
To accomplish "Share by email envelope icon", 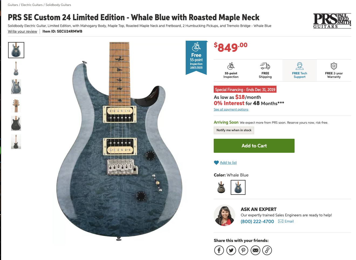I will click(x=255, y=250).
